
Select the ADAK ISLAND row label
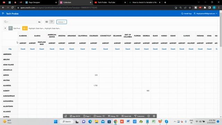[8, 65]
